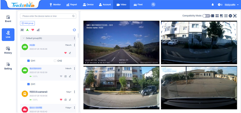The image size is (241, 113).
Task: Switch to four-grid video layout
Action: point(217,16)
